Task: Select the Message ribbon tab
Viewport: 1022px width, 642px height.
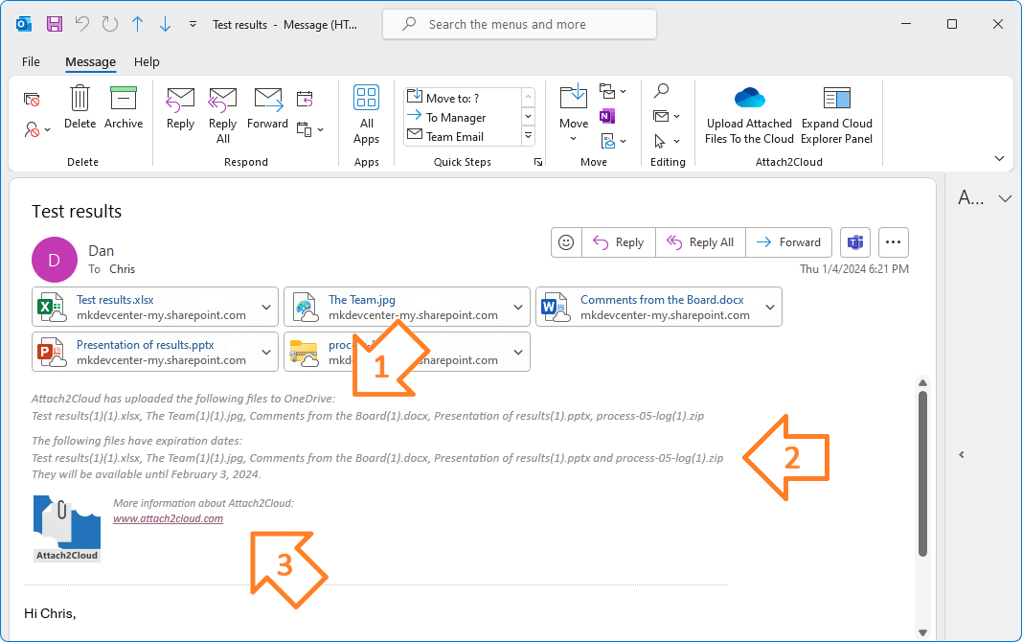Action: [x=91, y=62]
